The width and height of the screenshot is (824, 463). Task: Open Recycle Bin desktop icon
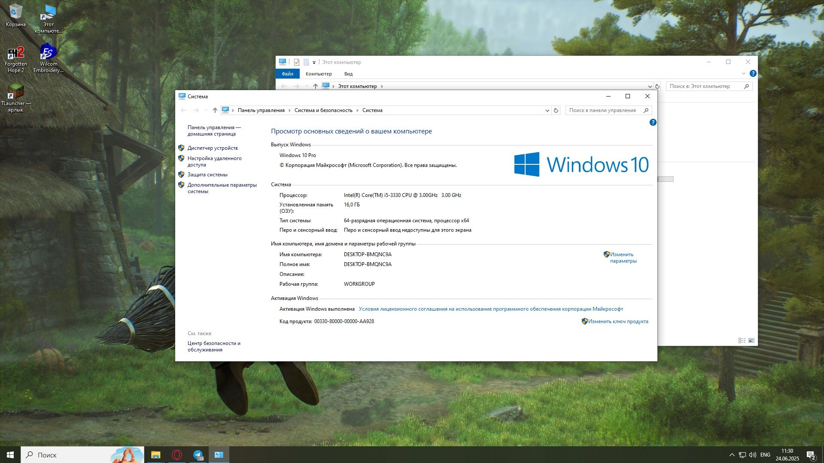(16, 15)
